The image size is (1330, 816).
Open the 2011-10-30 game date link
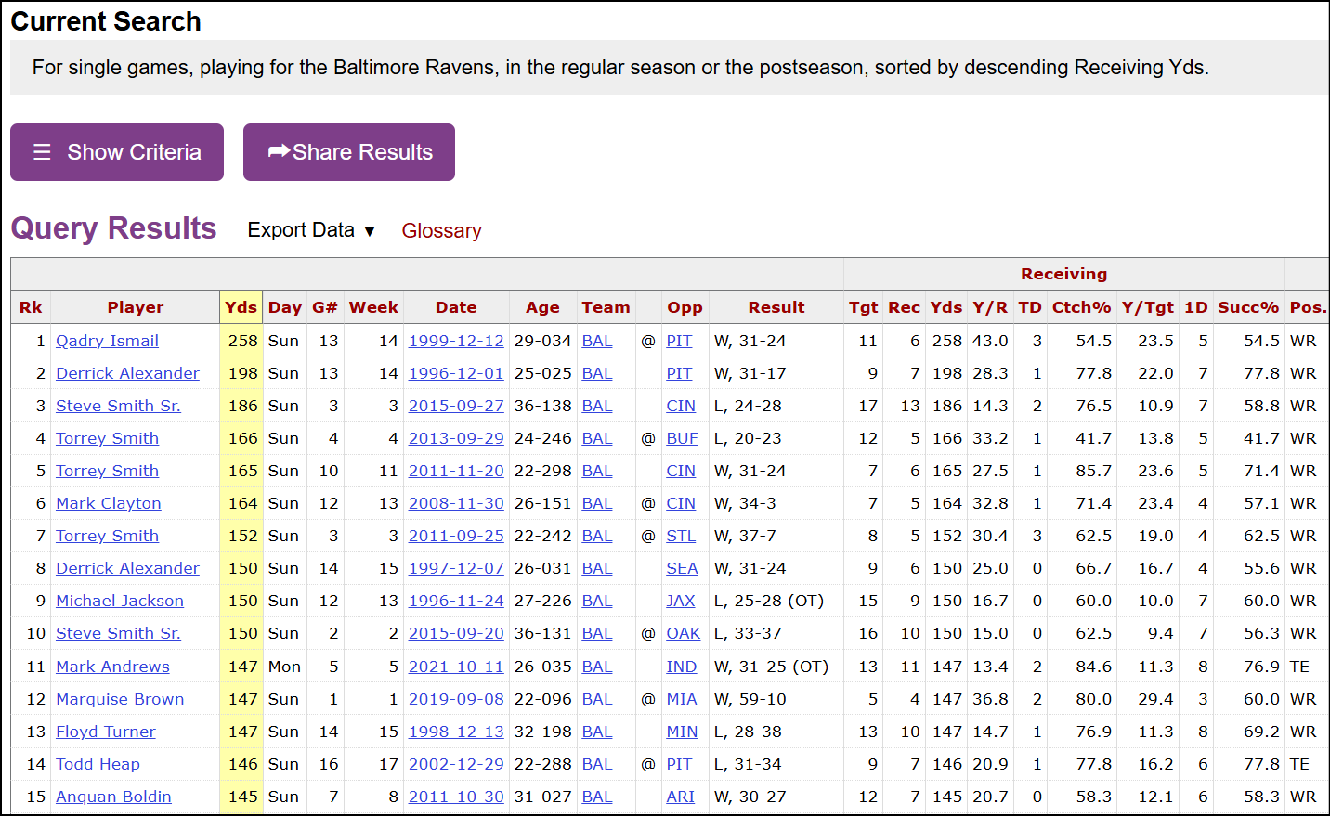(x=456, y=797)
